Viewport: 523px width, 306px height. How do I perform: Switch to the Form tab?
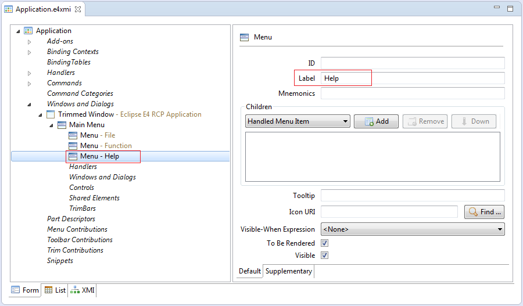pyautogui.click(x=25, y=290)
